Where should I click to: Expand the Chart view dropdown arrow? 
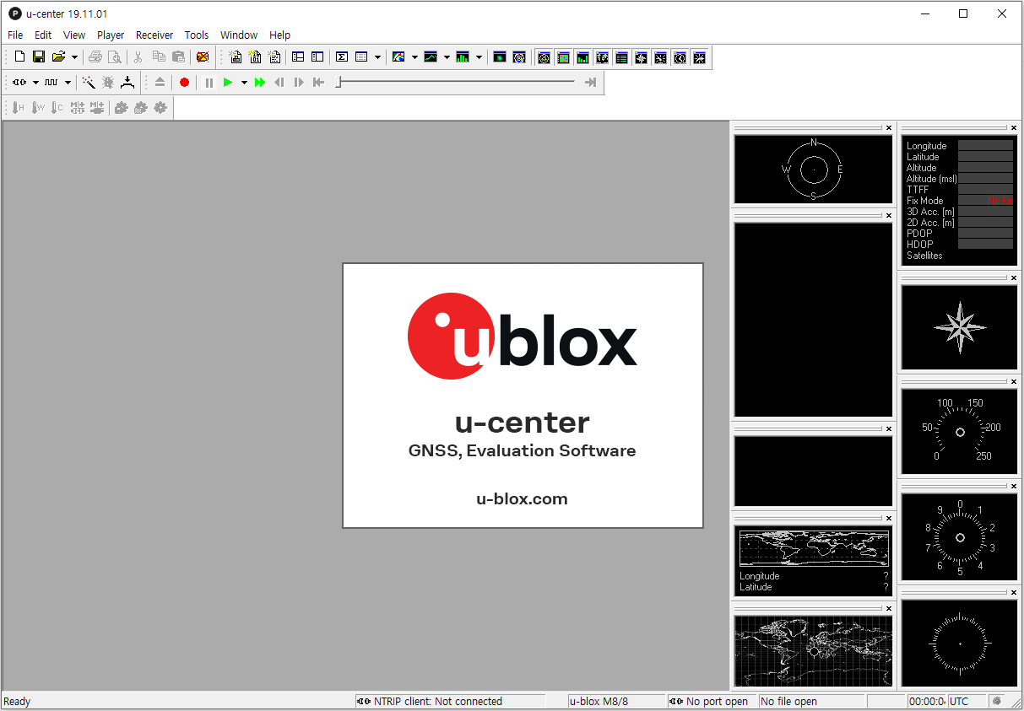coord(447,57)
